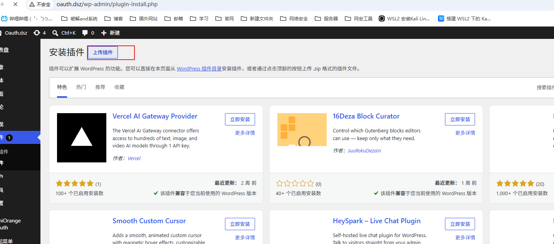Open 更多详情 for Smooth Custom Cursor

(245, 237)
